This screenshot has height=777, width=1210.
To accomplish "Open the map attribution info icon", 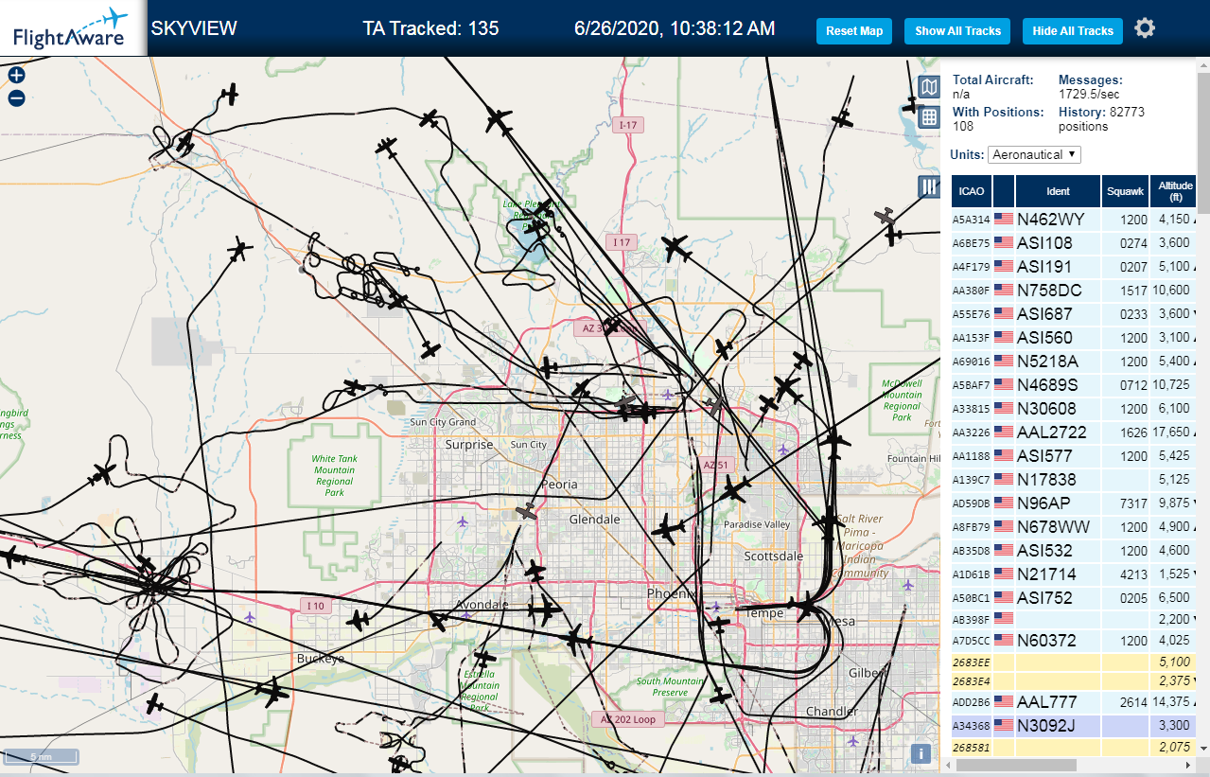I will pos(921,753).
